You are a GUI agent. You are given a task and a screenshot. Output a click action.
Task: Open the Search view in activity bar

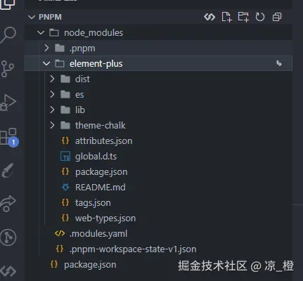8,34
